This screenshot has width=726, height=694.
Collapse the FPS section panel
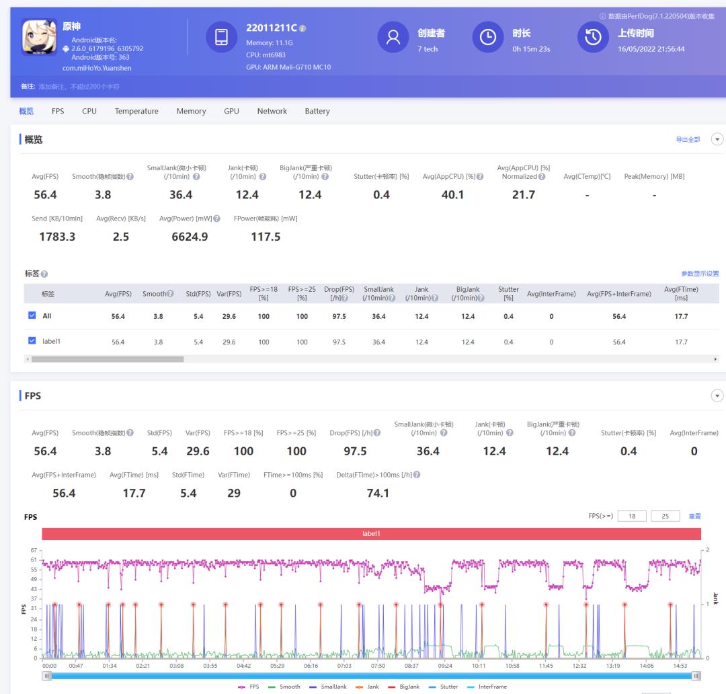coord(717,395)
